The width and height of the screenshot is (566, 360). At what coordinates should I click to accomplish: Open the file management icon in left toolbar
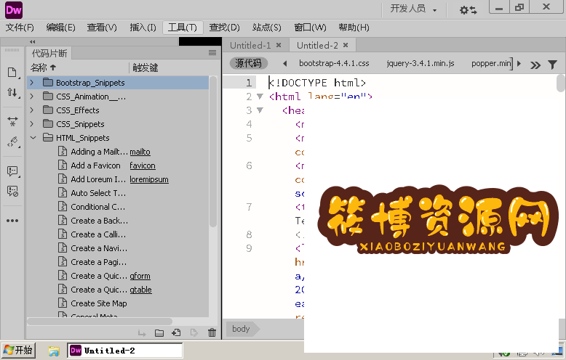click(12, 73)
